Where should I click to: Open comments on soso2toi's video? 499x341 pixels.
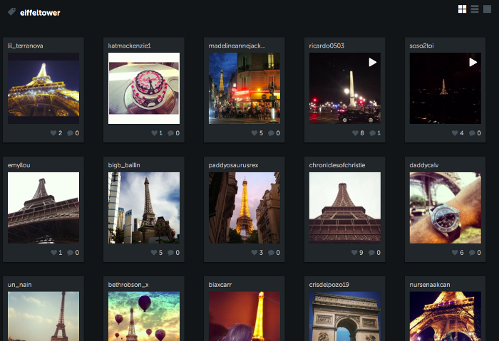click(x=472, y=133)
